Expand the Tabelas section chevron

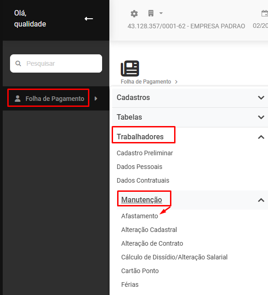(261, 117)
